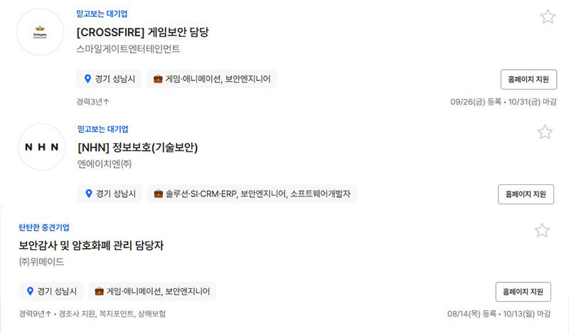
Task: Favorite the 위메이드 보안감사 posting star
Action: tap(542, 231)
